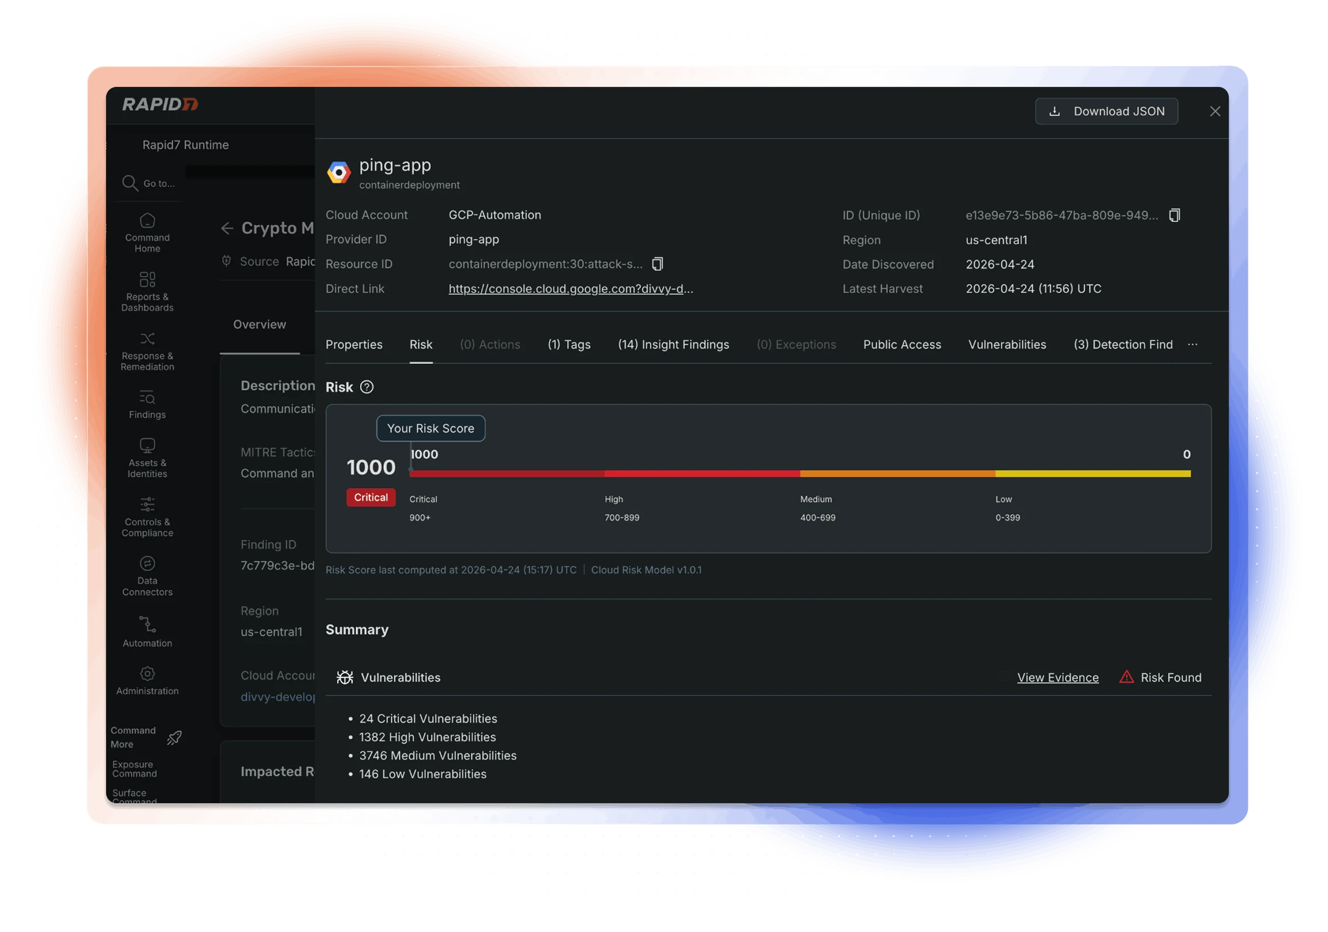Viewport: 1328px width, 932px height.
Task: Click '146 Low Vulnerabilities' line
Action: (x=423, y=774)
